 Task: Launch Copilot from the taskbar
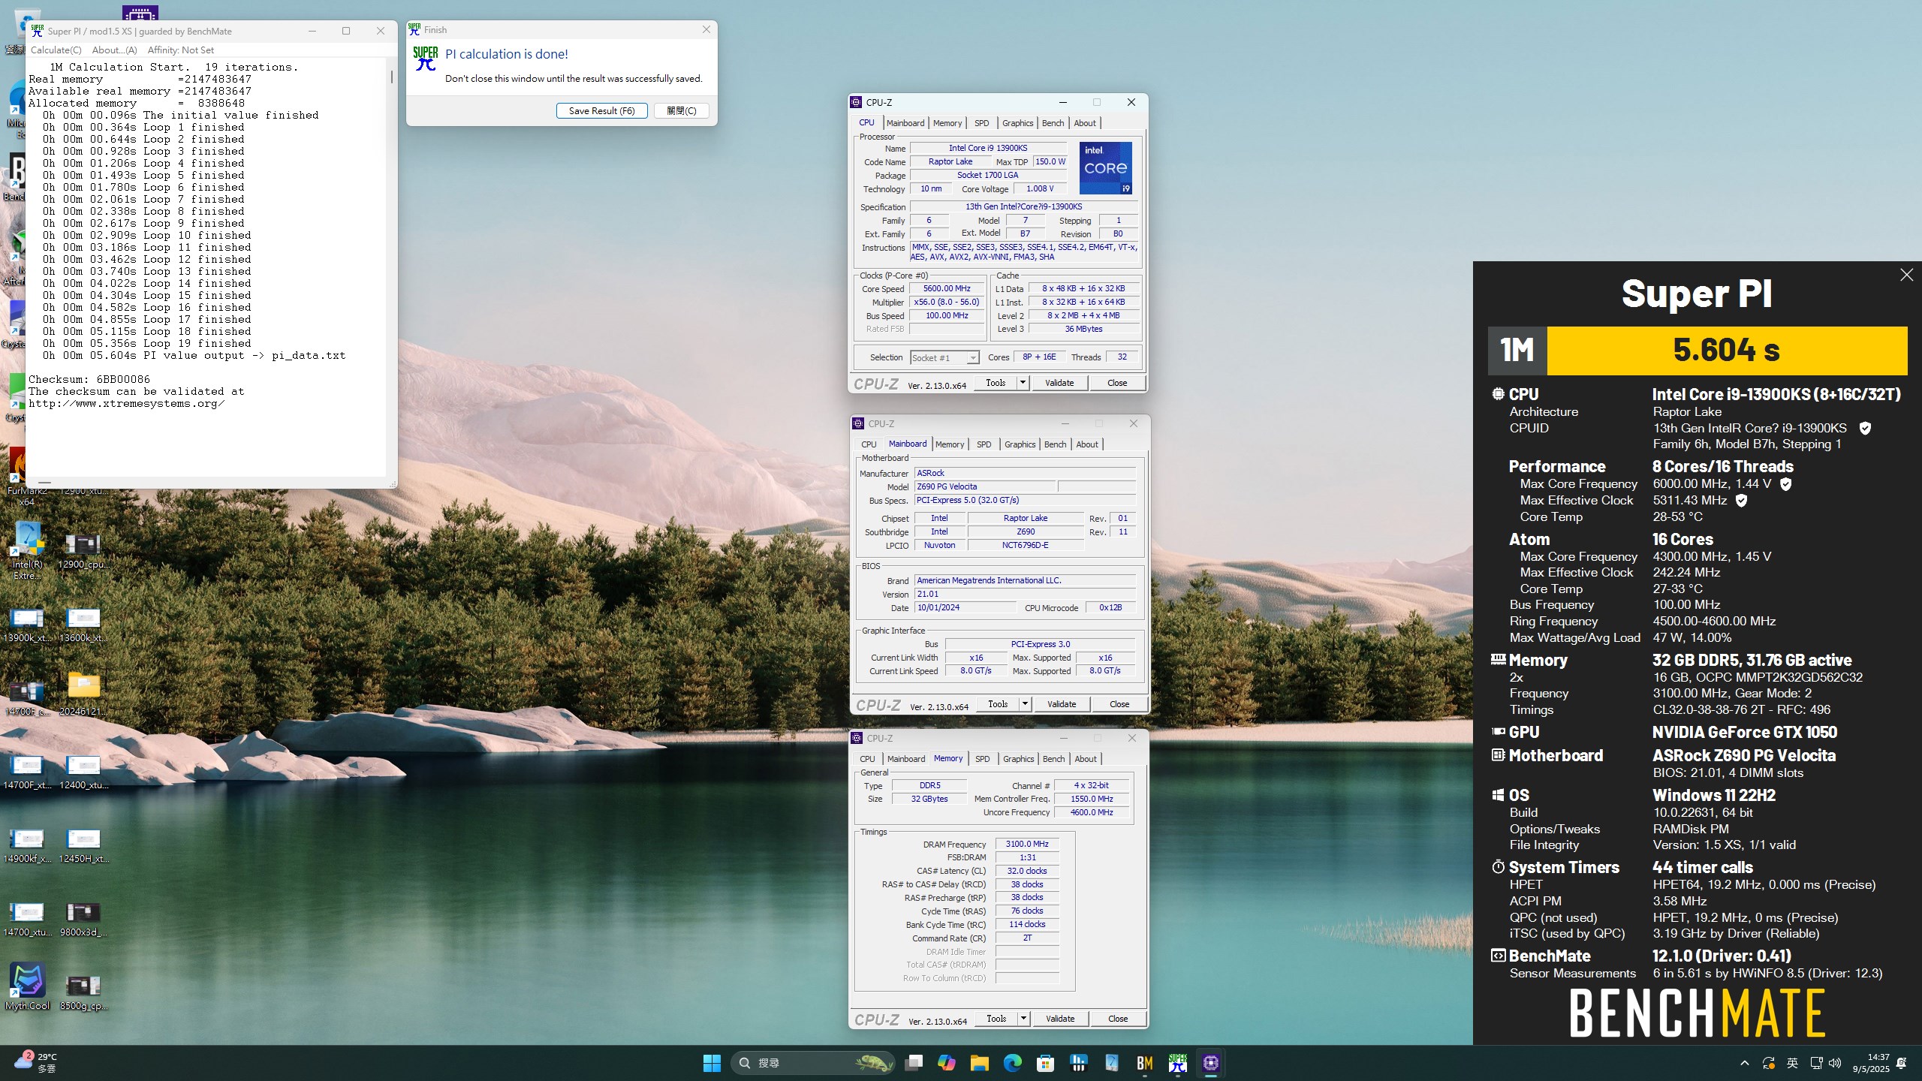[x=946, y=1063]
